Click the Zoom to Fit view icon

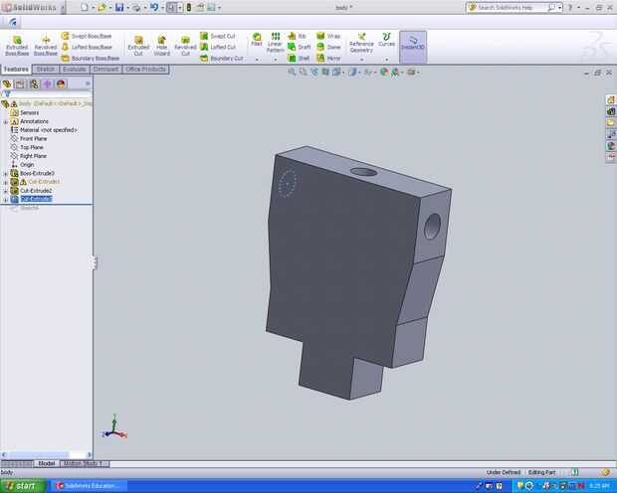(x=292, y=72)
